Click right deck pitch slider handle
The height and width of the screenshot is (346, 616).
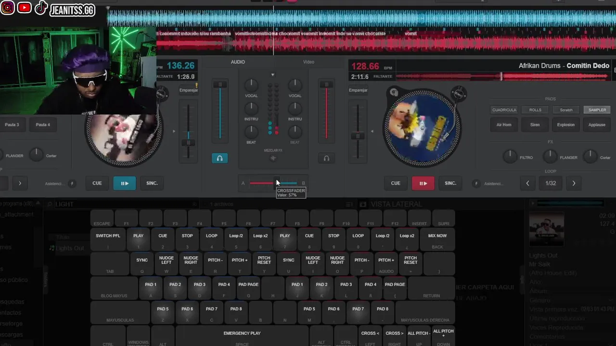tap(358, 136)
